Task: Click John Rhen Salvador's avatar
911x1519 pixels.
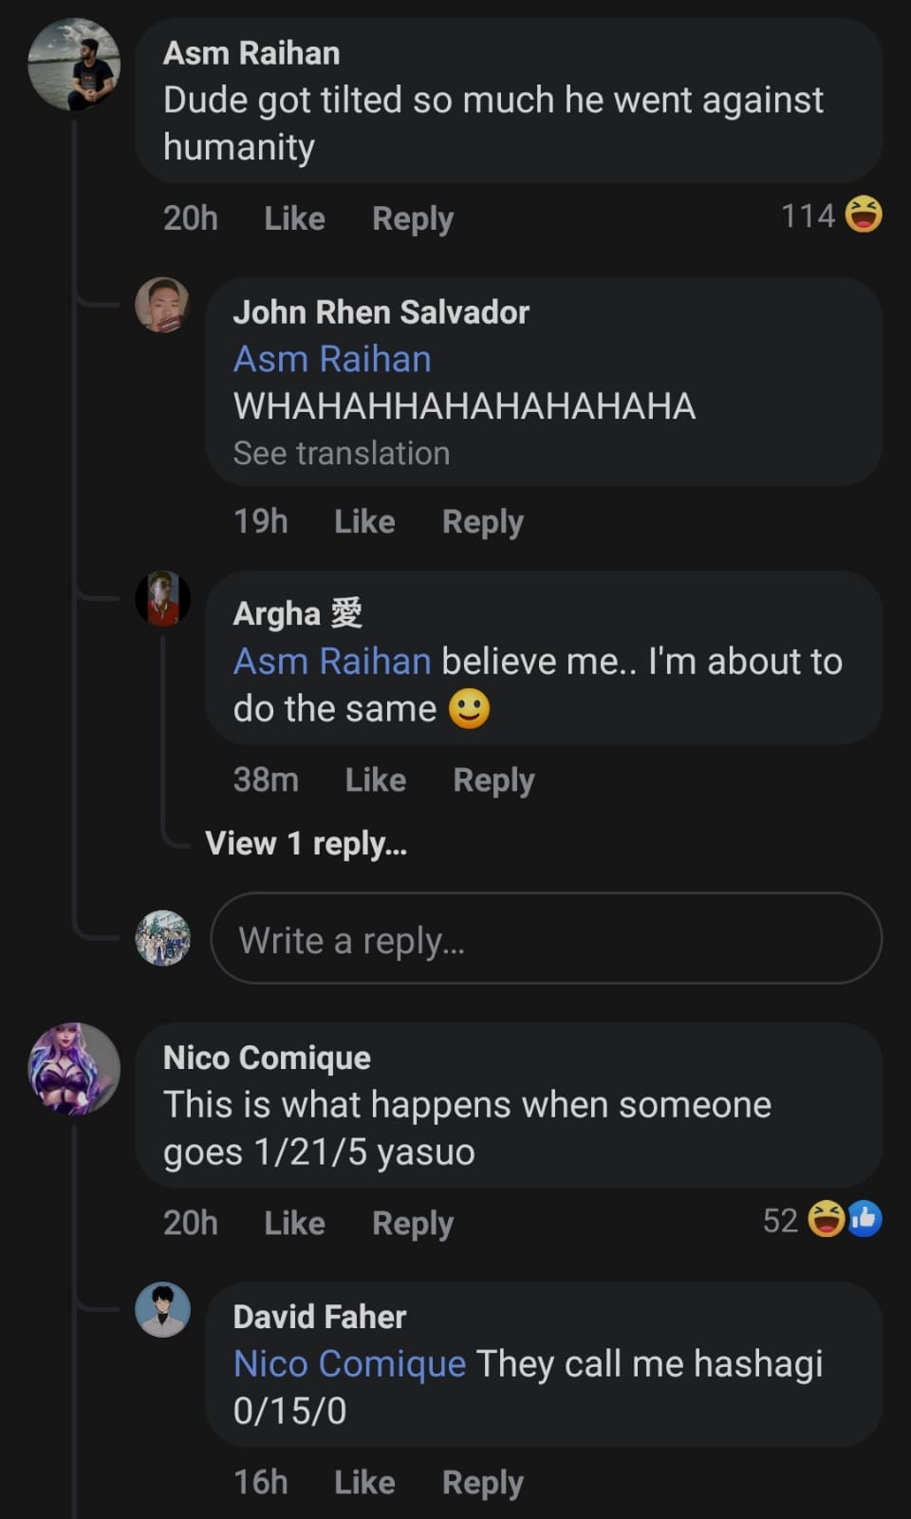Action: coord(162,305)
